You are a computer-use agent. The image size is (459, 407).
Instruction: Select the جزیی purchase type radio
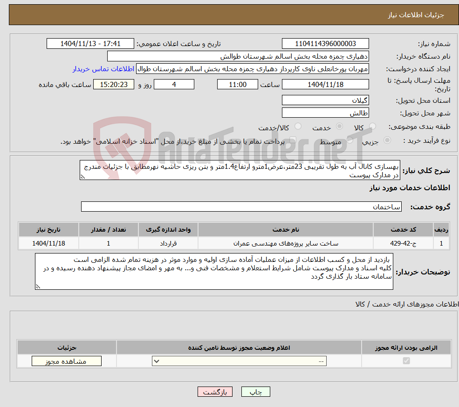387,140
